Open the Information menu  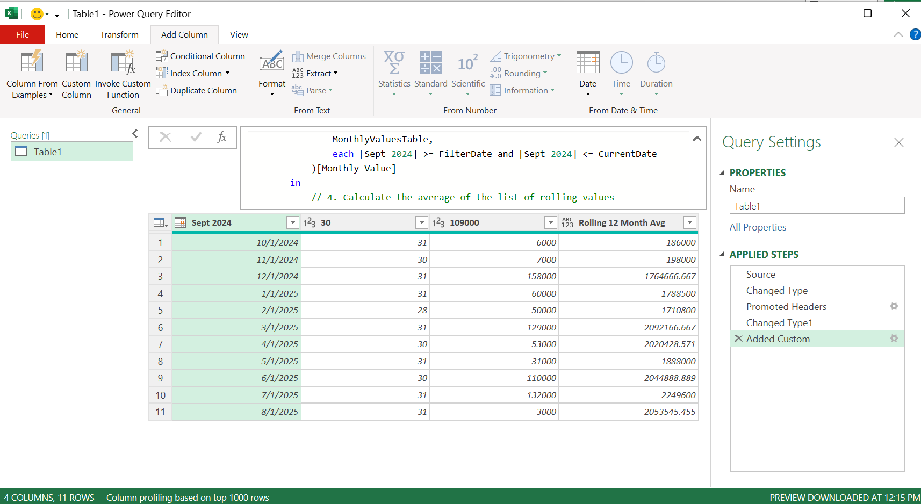[522, 90]
